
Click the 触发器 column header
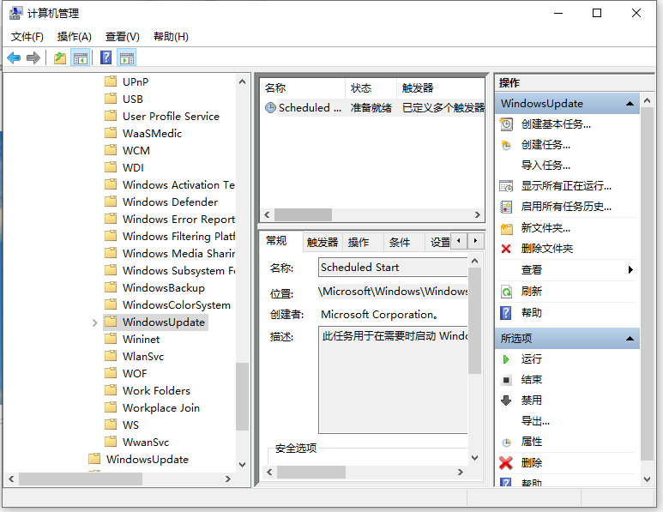click(x=441, y=88)
